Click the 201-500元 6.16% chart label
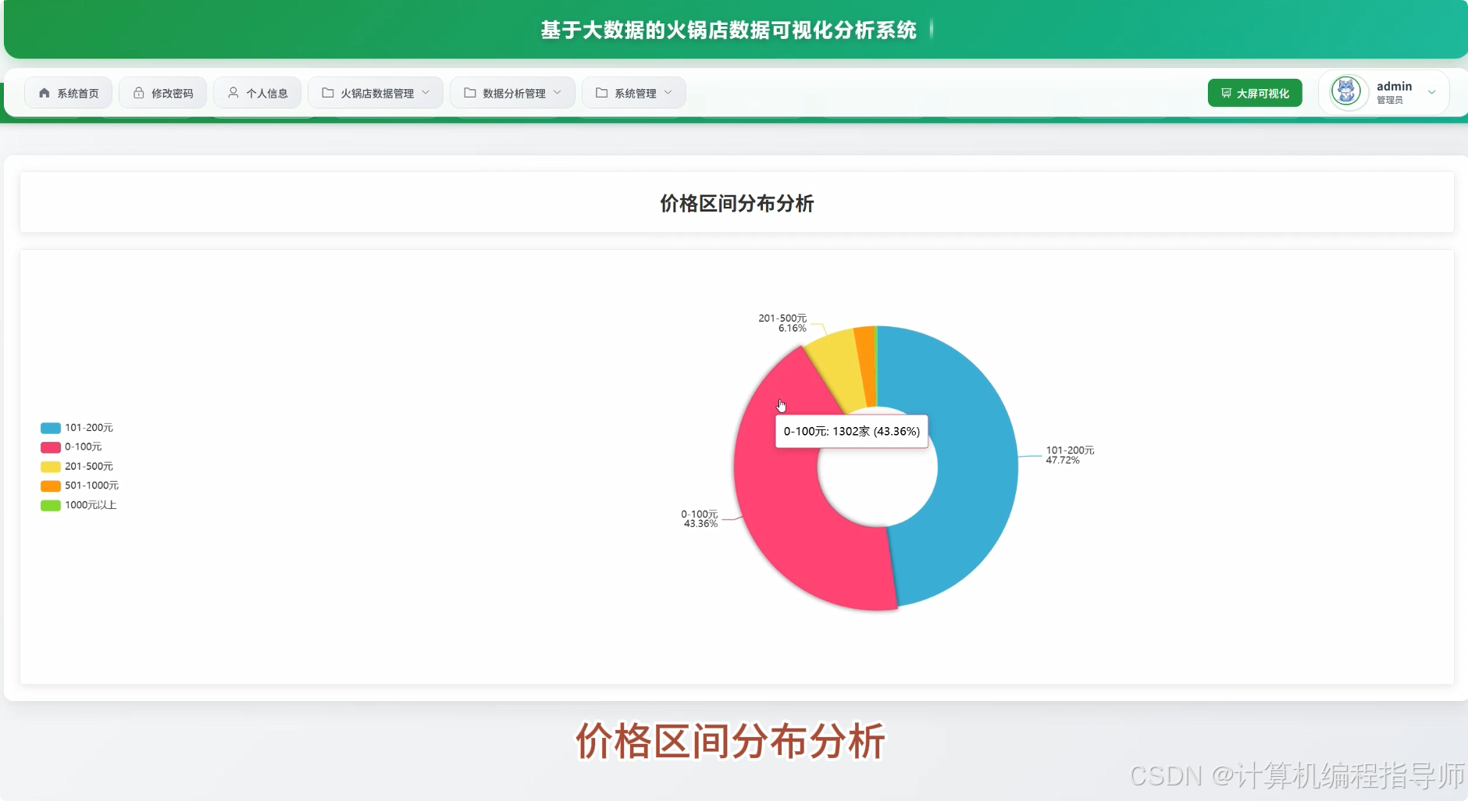Viewport: 1468px width, 801px height. (x=782, y=323)
